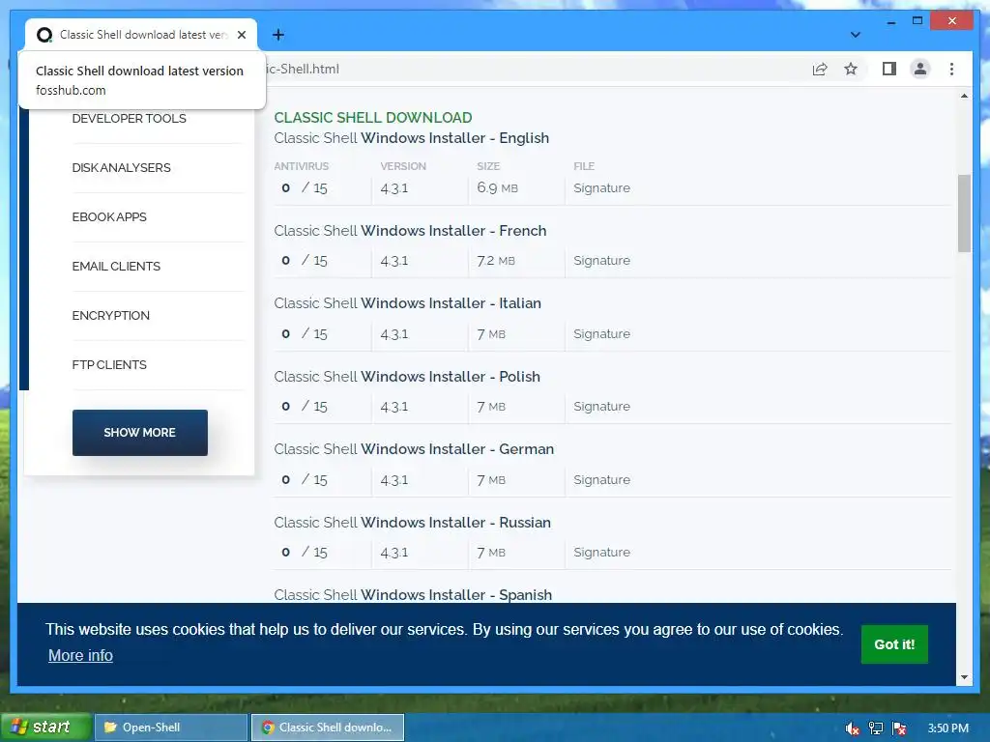Screen dimensions: 990x742
Task: Open the Chrome three-dot menu
Action: click(951, 69)
